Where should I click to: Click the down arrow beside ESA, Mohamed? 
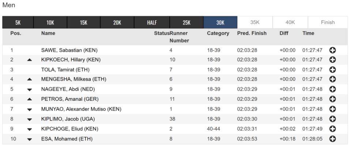coord(29,140)
